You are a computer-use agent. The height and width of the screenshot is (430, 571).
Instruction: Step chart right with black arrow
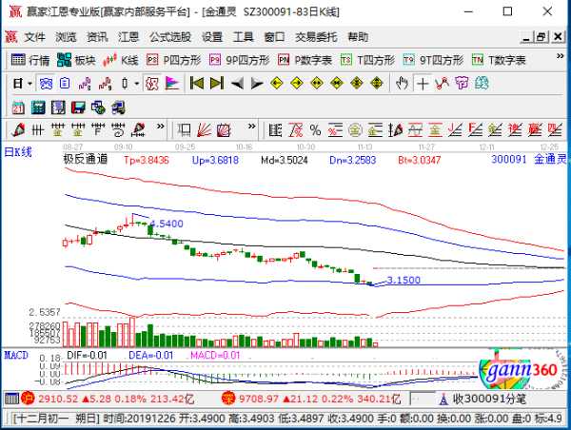pyautogui.click(x=257, y=84)
